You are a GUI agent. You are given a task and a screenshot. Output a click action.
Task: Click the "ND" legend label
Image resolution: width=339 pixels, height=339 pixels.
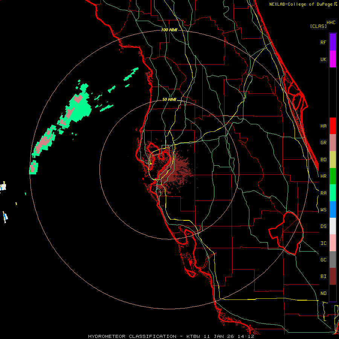pos(323,293)
